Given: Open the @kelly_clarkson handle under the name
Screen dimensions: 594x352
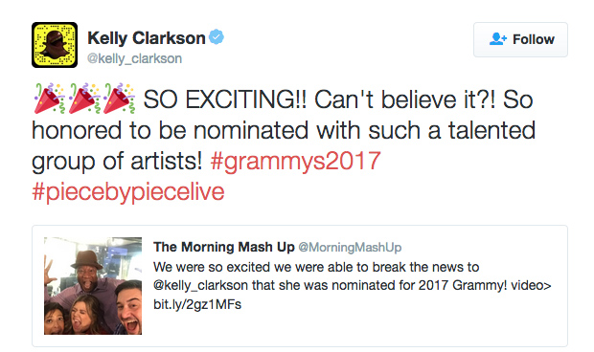Looking at the screenshot, I should click(x=134, y=58).
